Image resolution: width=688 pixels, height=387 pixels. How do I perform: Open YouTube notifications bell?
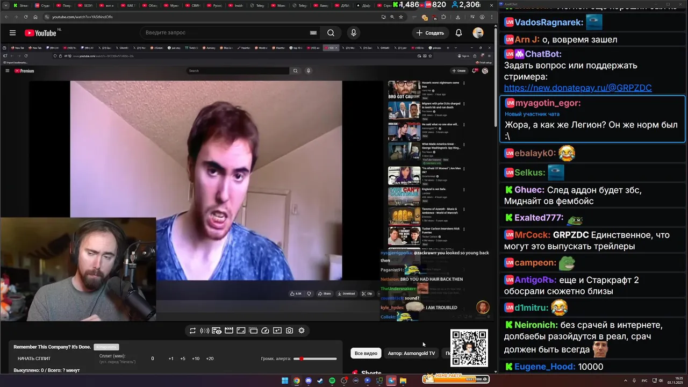458,33
